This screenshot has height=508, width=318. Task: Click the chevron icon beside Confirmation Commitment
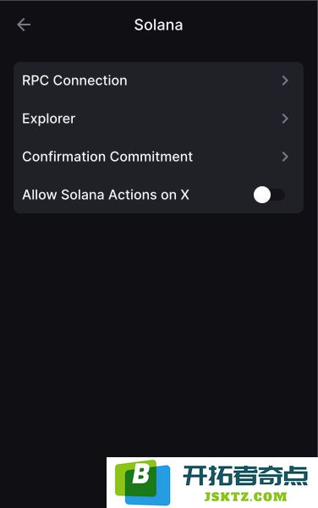tap(285, 157)
